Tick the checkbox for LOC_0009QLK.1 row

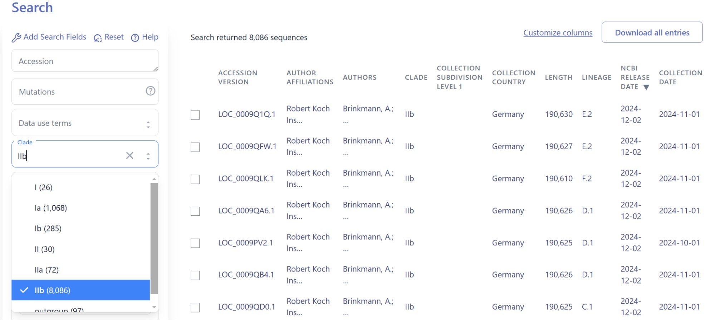[195, 179]
